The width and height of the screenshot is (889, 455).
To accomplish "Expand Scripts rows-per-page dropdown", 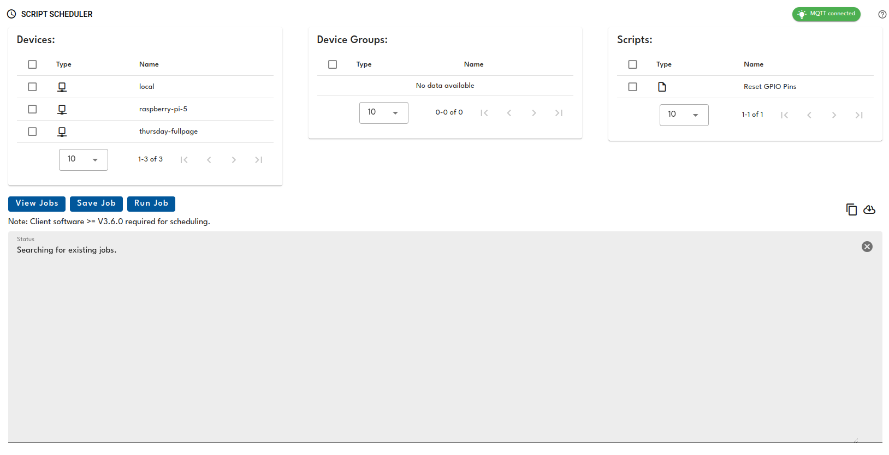I will point(684,115).
